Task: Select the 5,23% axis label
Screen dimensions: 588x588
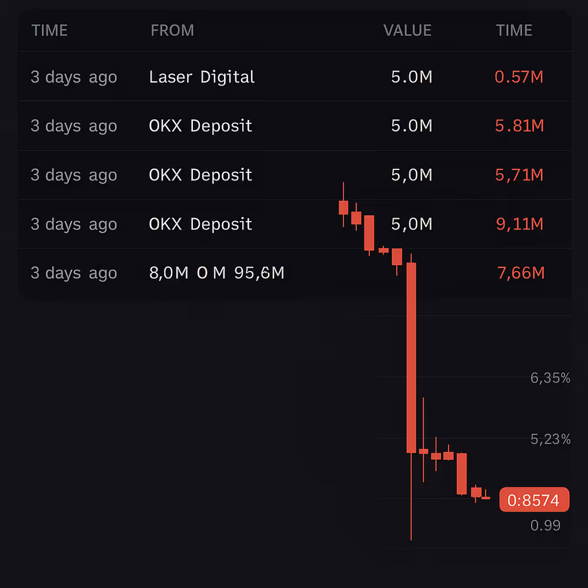Action: [x=550, y=439]
